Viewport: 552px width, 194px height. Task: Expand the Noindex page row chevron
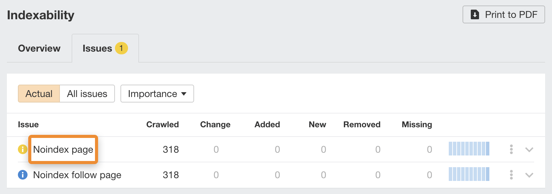point(529,149)
